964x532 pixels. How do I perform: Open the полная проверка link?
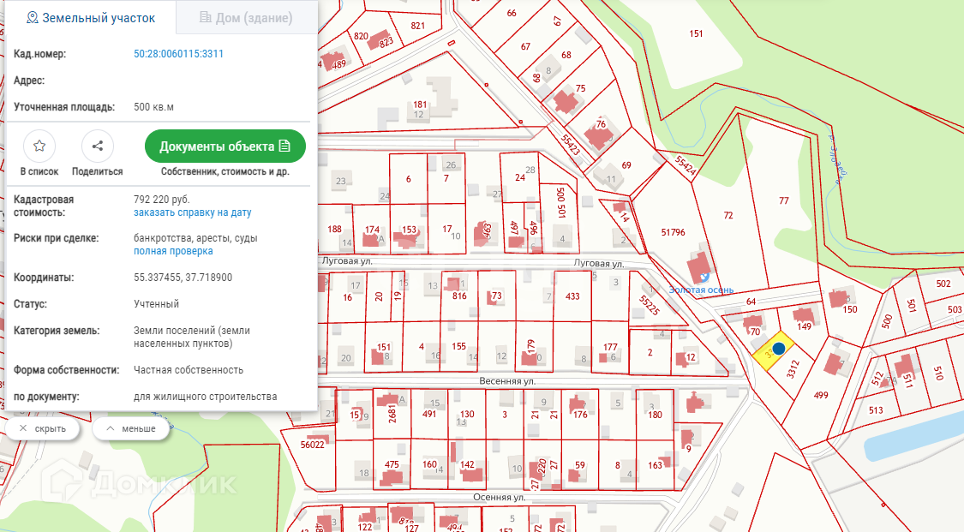coord(173,251)
